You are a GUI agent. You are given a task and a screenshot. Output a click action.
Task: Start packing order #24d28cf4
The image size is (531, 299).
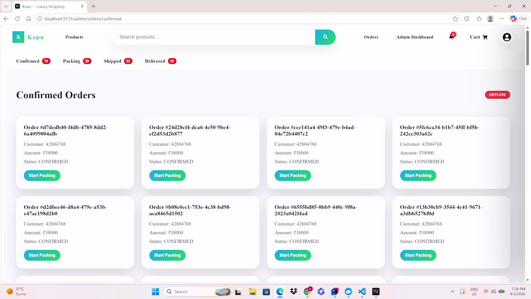[168, 175]
